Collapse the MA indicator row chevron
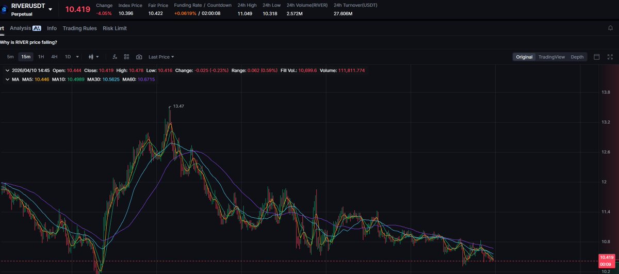Image resolution: width=619 pixels, height=274 pixels. pos(6,79)
